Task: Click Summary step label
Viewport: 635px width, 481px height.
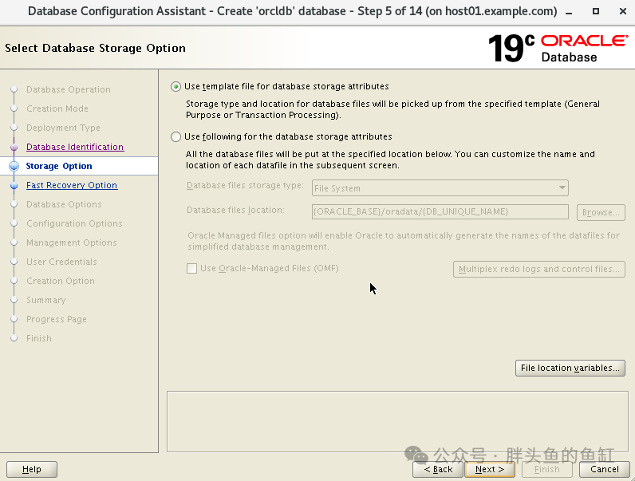Action: [45, 300]
